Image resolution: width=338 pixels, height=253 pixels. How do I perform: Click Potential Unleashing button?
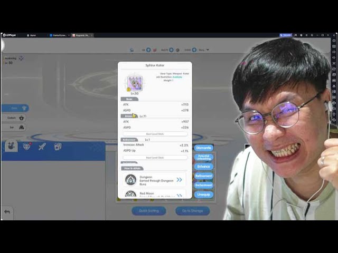tap(204, 157)
